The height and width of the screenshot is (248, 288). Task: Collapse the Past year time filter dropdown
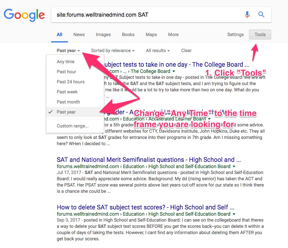tap(68, 51)
